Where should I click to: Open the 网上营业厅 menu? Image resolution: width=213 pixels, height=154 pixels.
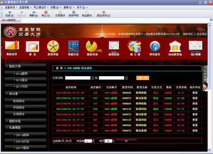click(41, 7)
